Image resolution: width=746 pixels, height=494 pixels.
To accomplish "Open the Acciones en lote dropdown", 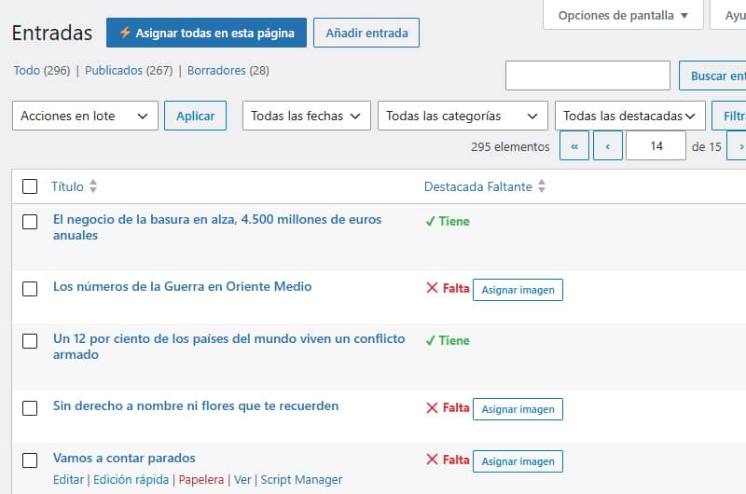I will click(x=85, y=116).
